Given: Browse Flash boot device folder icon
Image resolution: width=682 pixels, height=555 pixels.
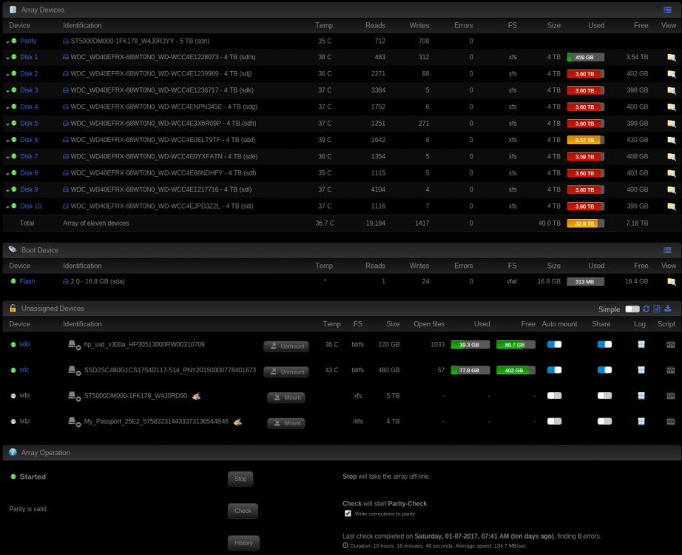Looking at the screenshot, I should point(671,282).
